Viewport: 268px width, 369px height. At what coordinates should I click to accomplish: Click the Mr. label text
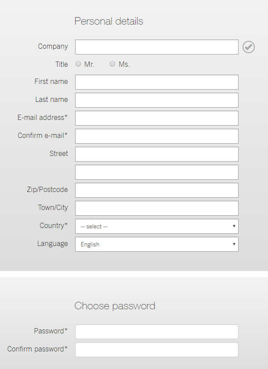tap(89, 64)
